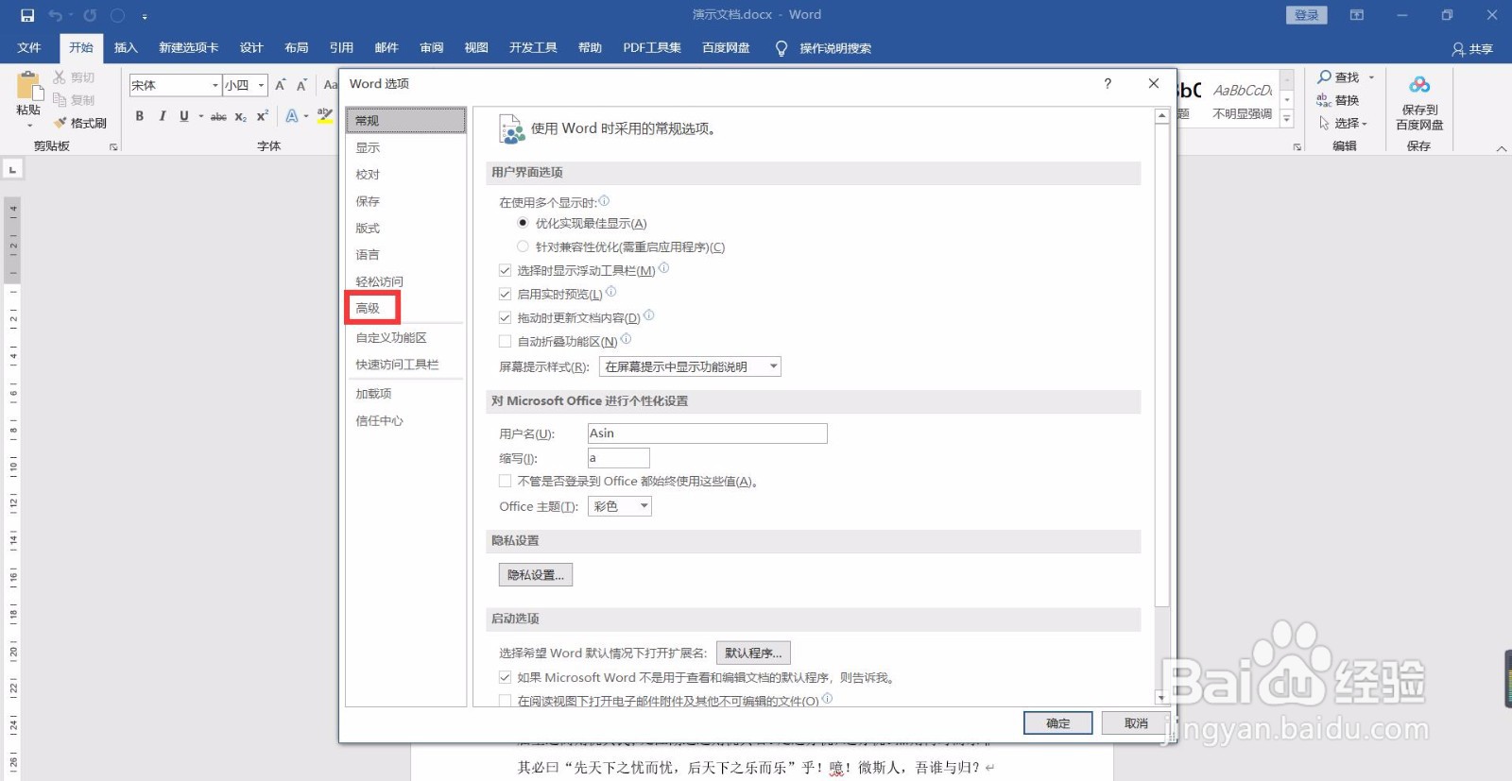Image resolution: width=1512 pixels, height=781 pixels.
Task: Click the 登录 button in title bar
Action: 1307,15
